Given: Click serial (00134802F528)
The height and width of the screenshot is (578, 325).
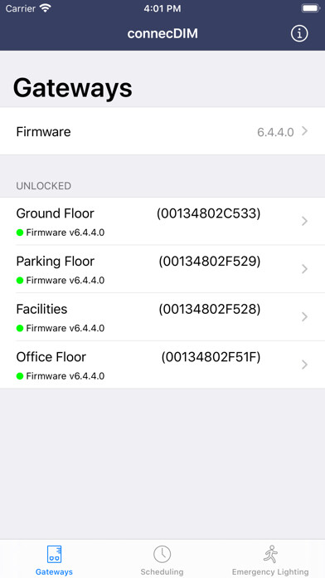Looking at the screenshot, I should 210,309.
